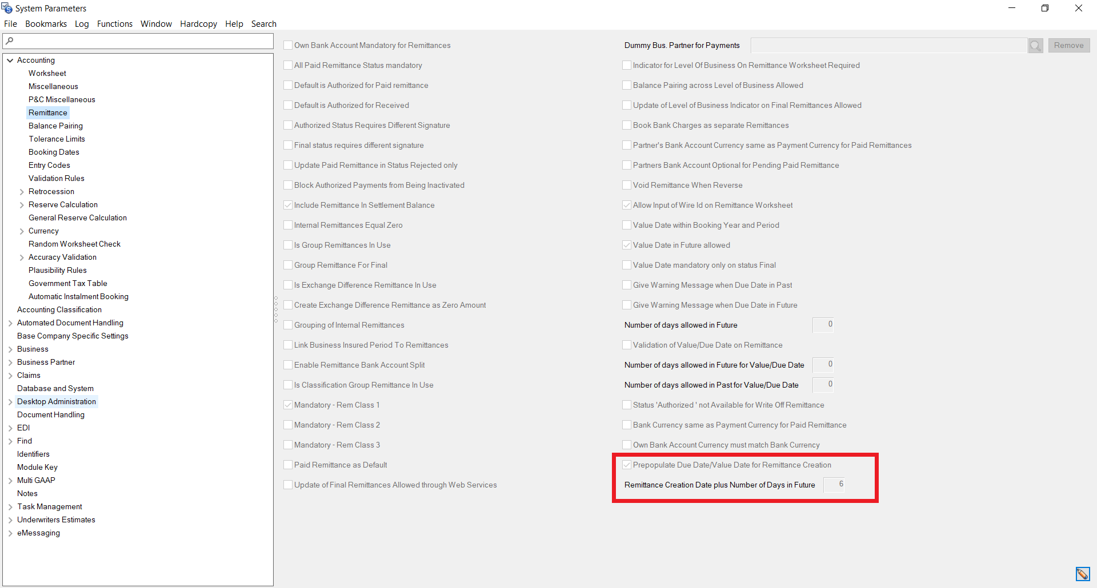Click the lookup magnifier beside Dummy Bus. Partner
The height and width of the screenshot is (588, 1097).
[1035, 46]
